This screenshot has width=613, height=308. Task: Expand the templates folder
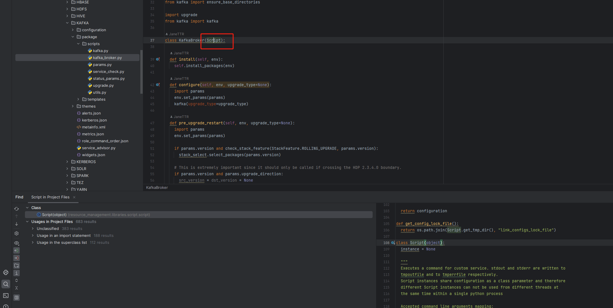[78, 99]
